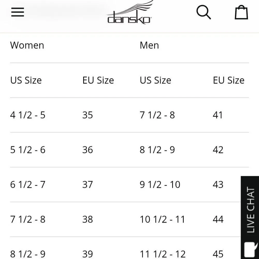259x259 pixels.
Task: Open the Live Chat side tab
Action: (x=250, y=210)
